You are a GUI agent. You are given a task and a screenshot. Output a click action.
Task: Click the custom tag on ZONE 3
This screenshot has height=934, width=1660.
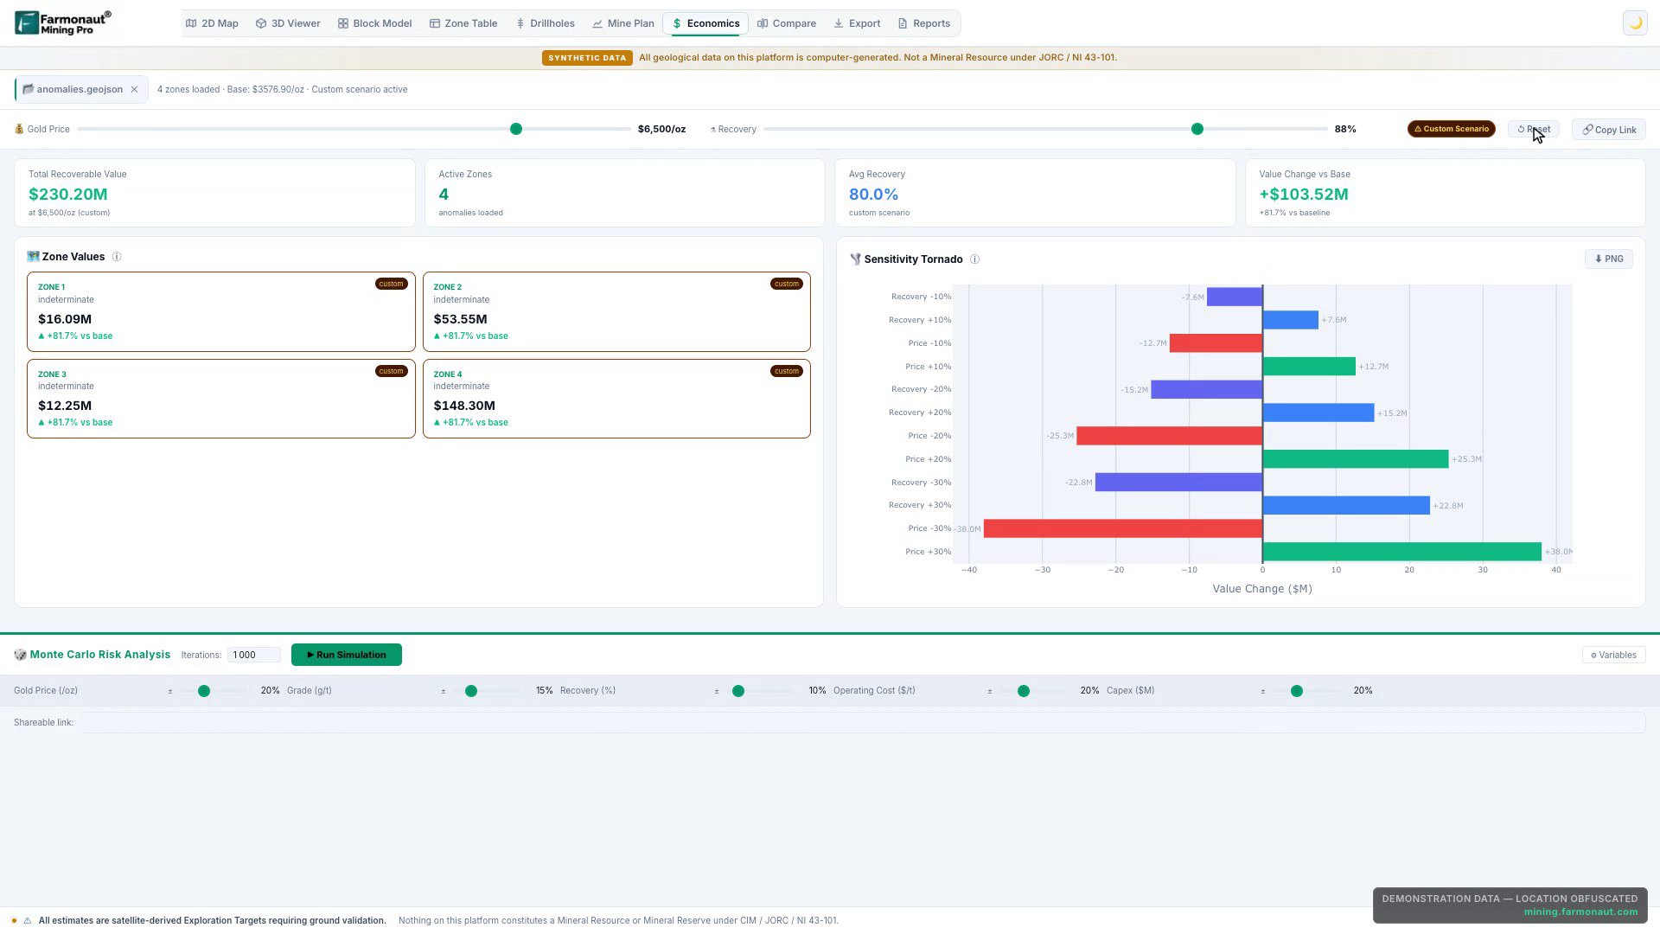click(391, 371)
